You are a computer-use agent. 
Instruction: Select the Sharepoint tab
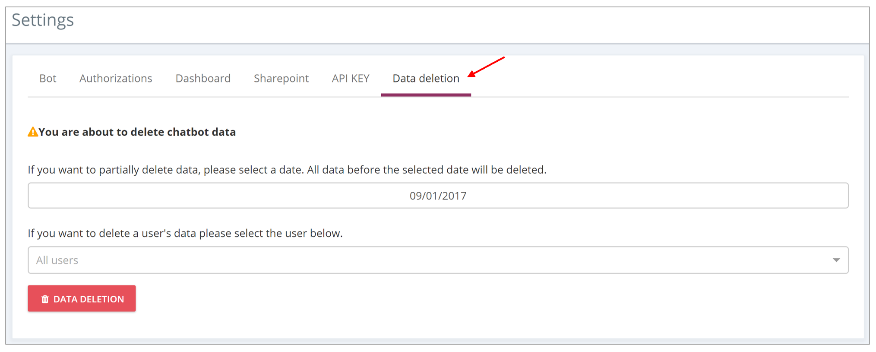pos(281,78)
